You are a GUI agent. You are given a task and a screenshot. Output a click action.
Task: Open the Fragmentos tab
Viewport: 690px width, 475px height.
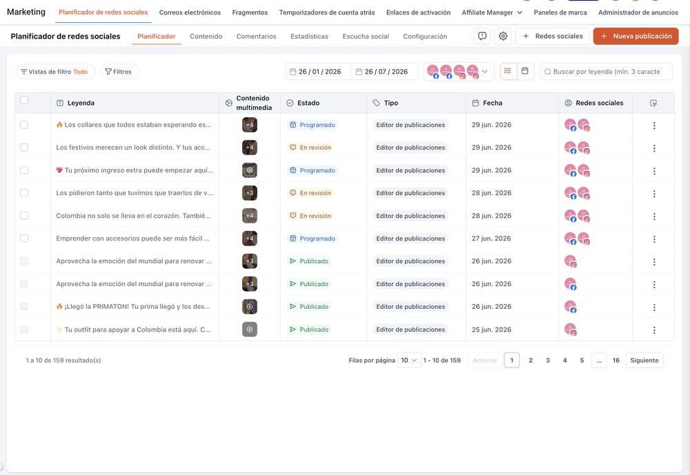(x=250, y=12)
